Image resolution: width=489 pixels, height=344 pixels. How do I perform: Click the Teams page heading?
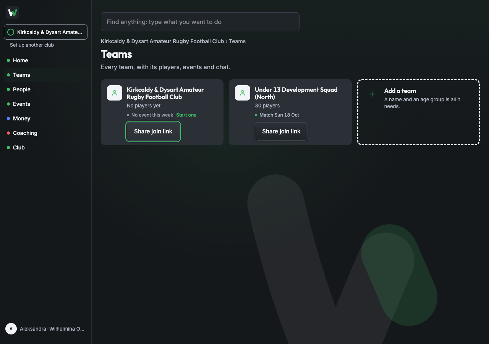117,54
